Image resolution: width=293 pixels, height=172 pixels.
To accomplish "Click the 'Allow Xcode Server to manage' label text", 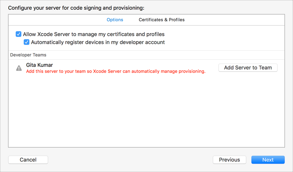I will click(x=94, y=34).
